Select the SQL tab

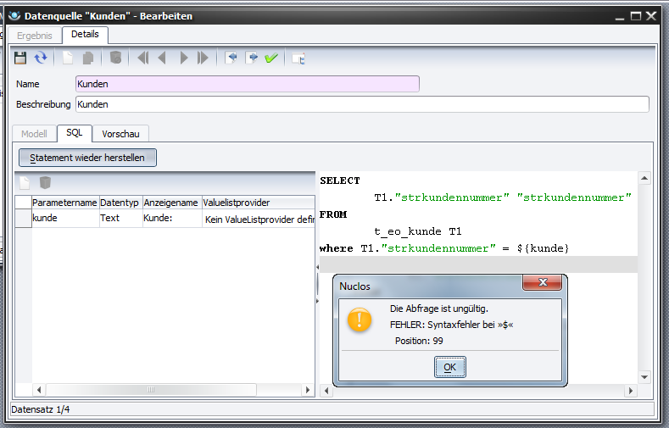75,132
